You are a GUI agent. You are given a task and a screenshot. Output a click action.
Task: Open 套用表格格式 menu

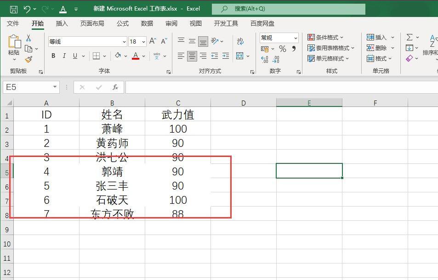point(331,48)
